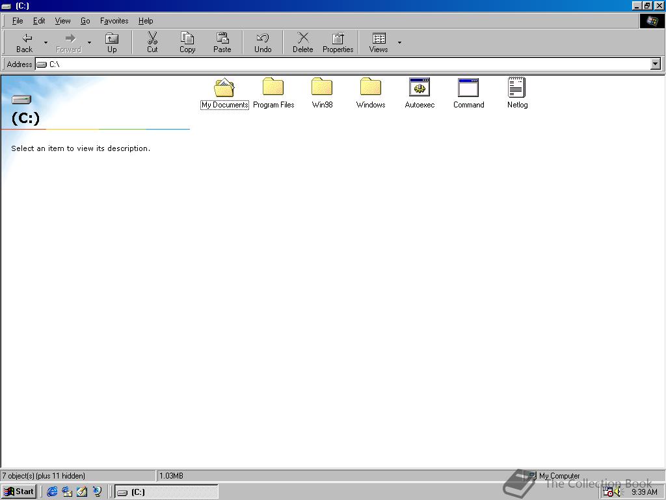
Task: Click 'Select an item to view its description' text
Action: tap(81, 148)
